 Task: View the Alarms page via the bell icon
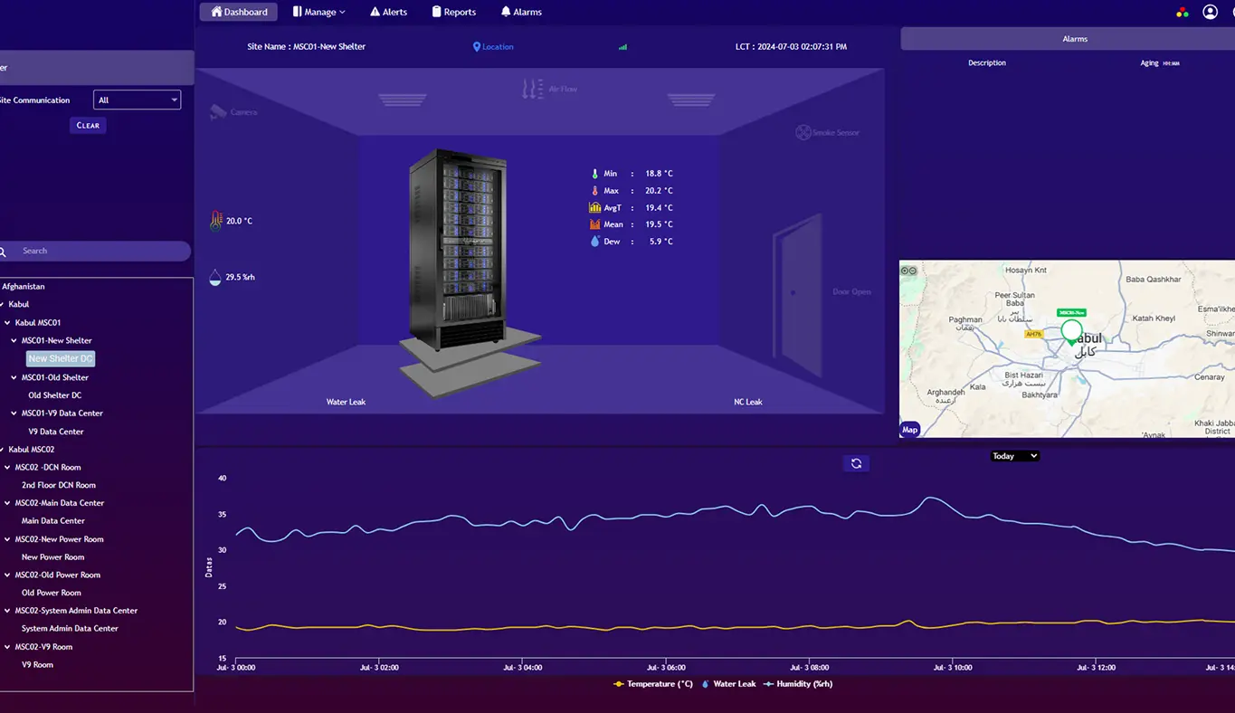coord(520,11)
